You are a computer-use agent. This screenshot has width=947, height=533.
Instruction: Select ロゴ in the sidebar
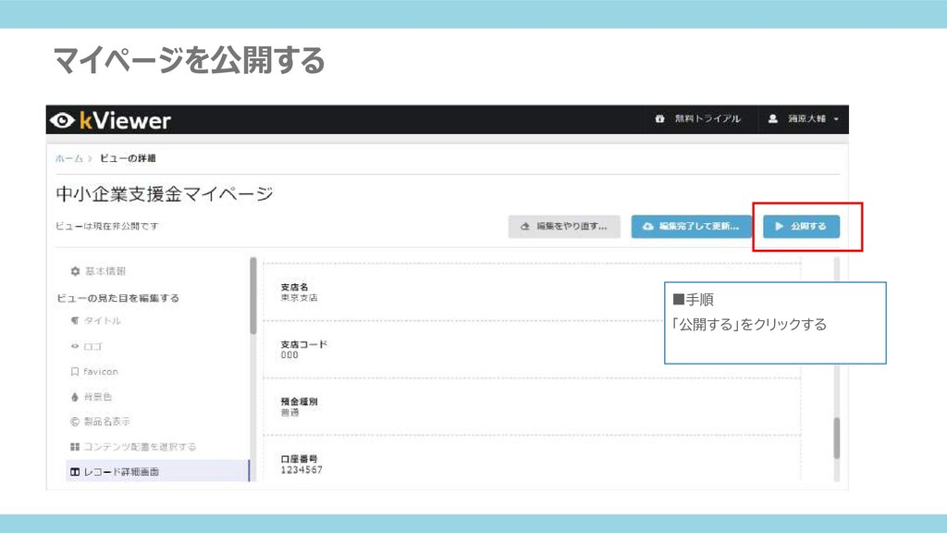click(x=93, y=346)
